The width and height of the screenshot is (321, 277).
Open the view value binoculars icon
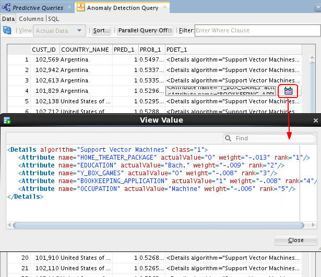(x=288, y=91)
